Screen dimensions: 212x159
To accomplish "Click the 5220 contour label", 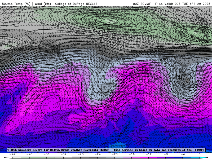I will tap(101, 10).
